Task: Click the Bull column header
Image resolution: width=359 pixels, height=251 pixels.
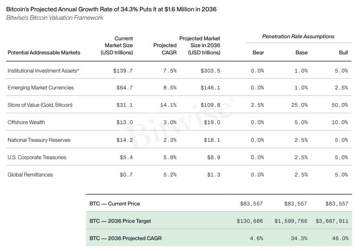Action: point(343,53)
